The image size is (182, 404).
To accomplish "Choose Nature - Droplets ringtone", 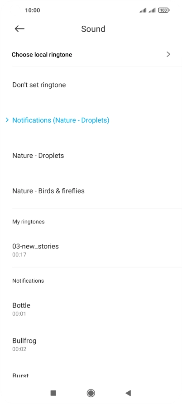I will coord(91,155).
